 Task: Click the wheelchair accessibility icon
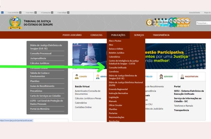(2, 12)
